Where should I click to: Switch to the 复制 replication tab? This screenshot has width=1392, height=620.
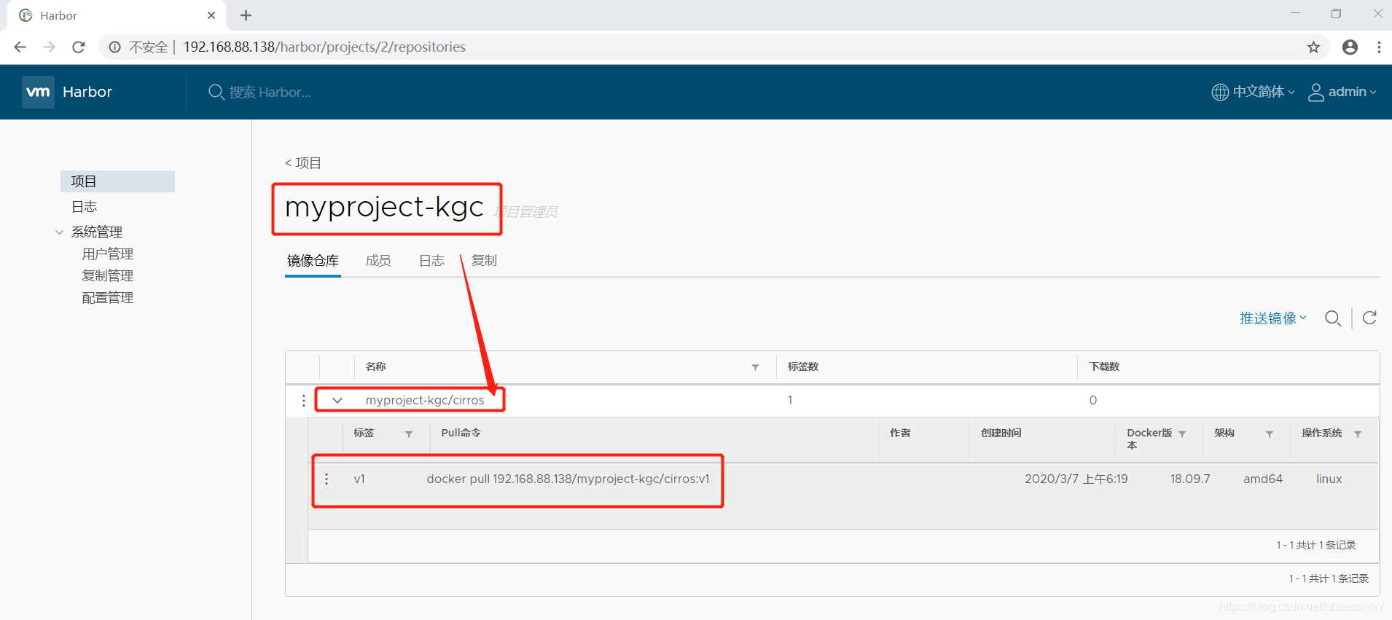pos(484,261)
